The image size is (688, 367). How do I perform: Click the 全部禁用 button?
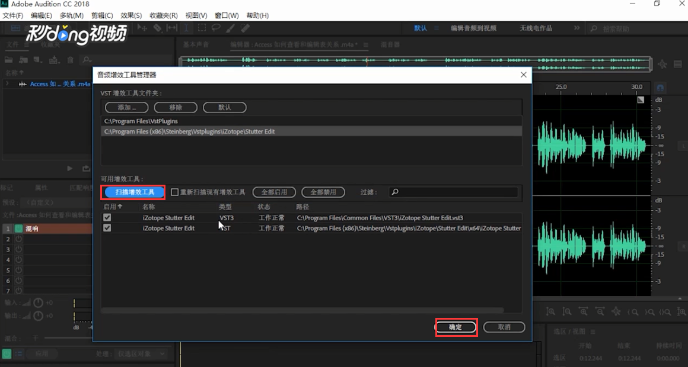coord(323,192)
